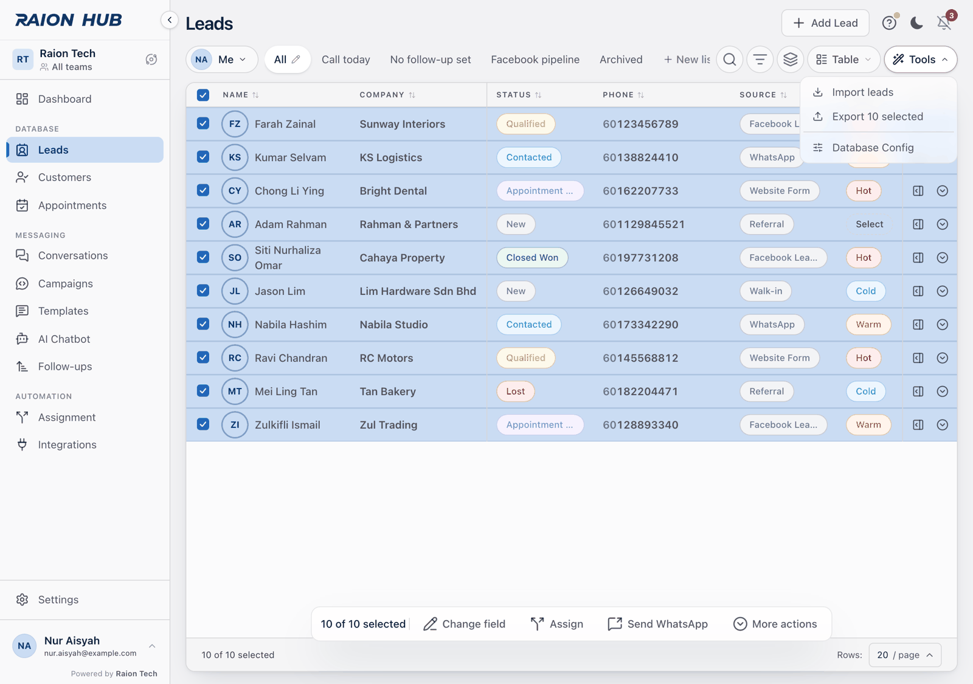The width and height of the screenshot is (973, 684).
Task: Switch to the Call today tab
Action: (345, 60)
